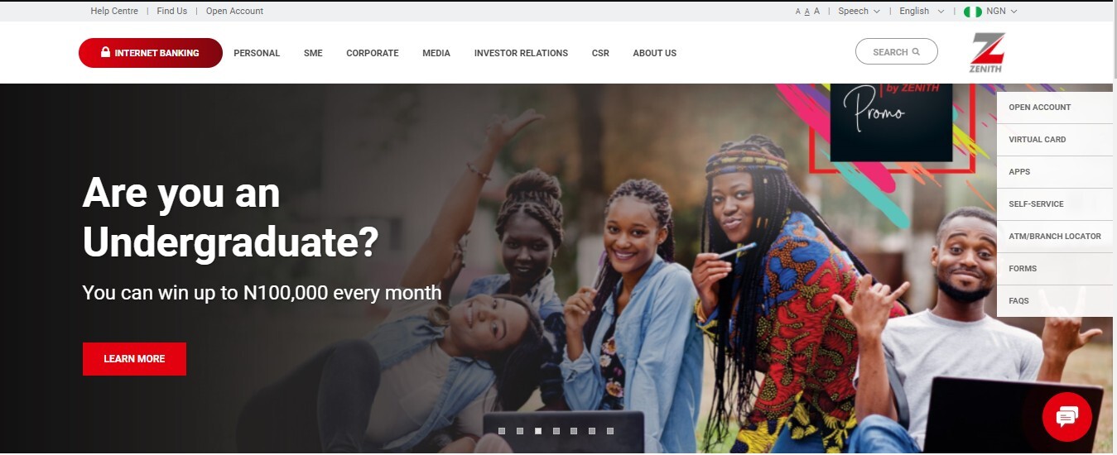Image resolution: width=1117 pixels, height=455 pixels.
Task: Open the English language dropdown
Action: point(921,12)
